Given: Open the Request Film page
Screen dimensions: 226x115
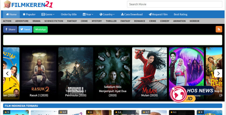Looking at the screenshot, I should pyautogui.click(x=158, y=14).
